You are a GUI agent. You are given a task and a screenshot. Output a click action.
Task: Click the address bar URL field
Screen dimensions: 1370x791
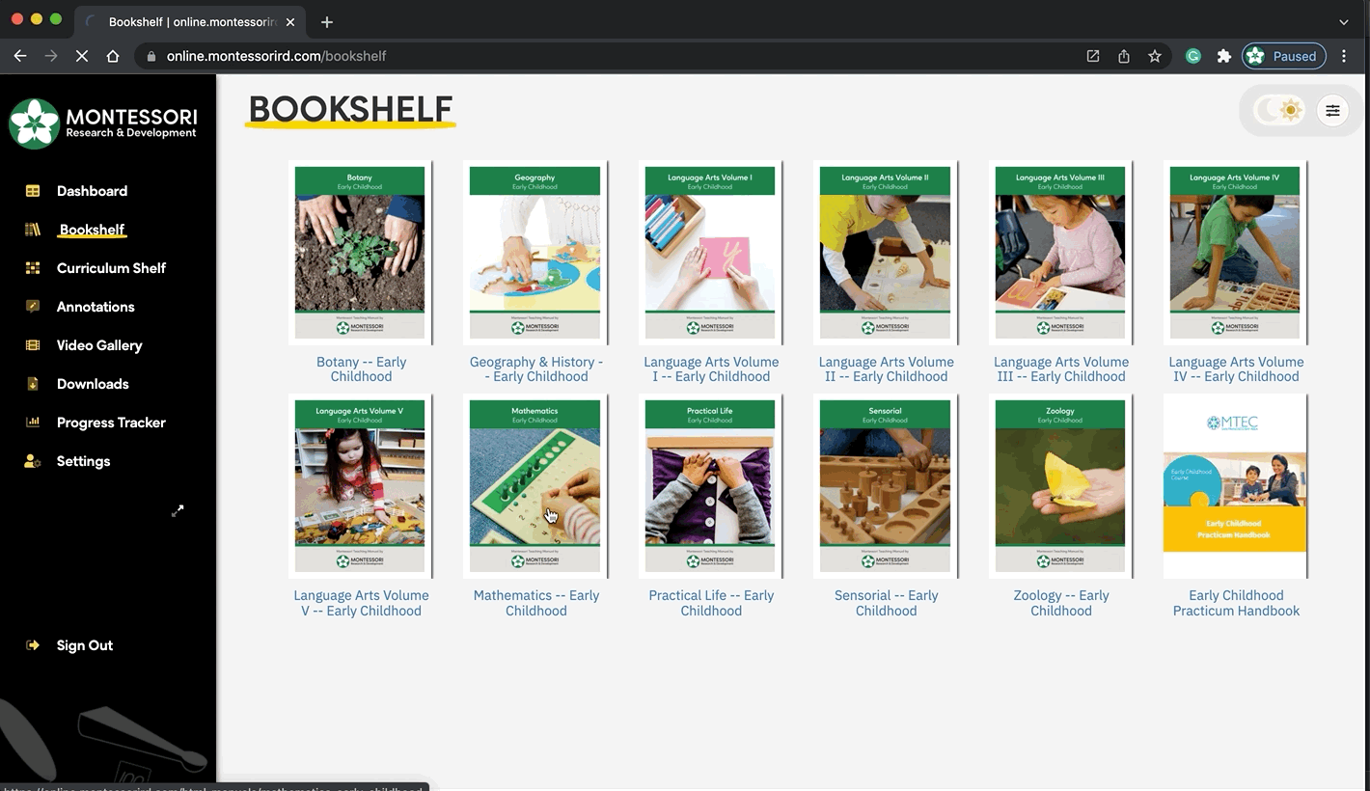(x=617, y=56)
